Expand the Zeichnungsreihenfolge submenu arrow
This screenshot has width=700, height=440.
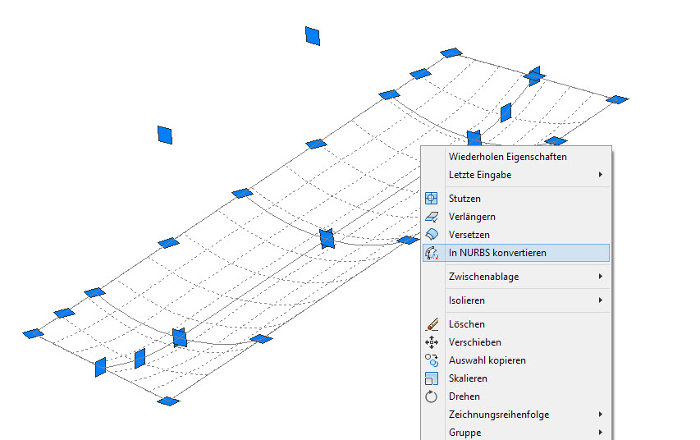[x=601, y=415]
